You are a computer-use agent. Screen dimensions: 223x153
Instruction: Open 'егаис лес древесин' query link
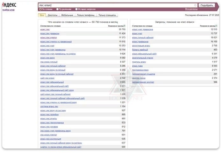pyautogui.click(x=50, y=34)
